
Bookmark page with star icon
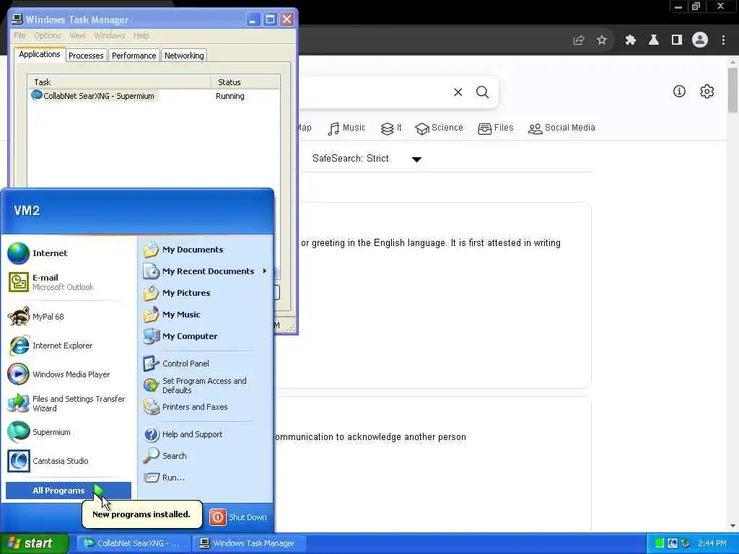(601, 40)
